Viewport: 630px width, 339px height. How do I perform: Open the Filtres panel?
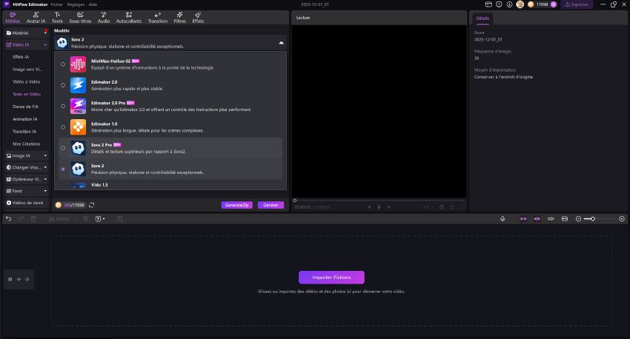[179, 18]
